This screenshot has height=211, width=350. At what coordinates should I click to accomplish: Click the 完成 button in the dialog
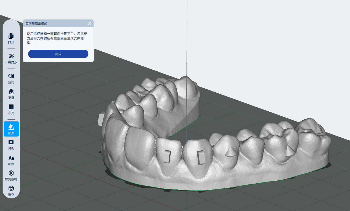(58, 54)
